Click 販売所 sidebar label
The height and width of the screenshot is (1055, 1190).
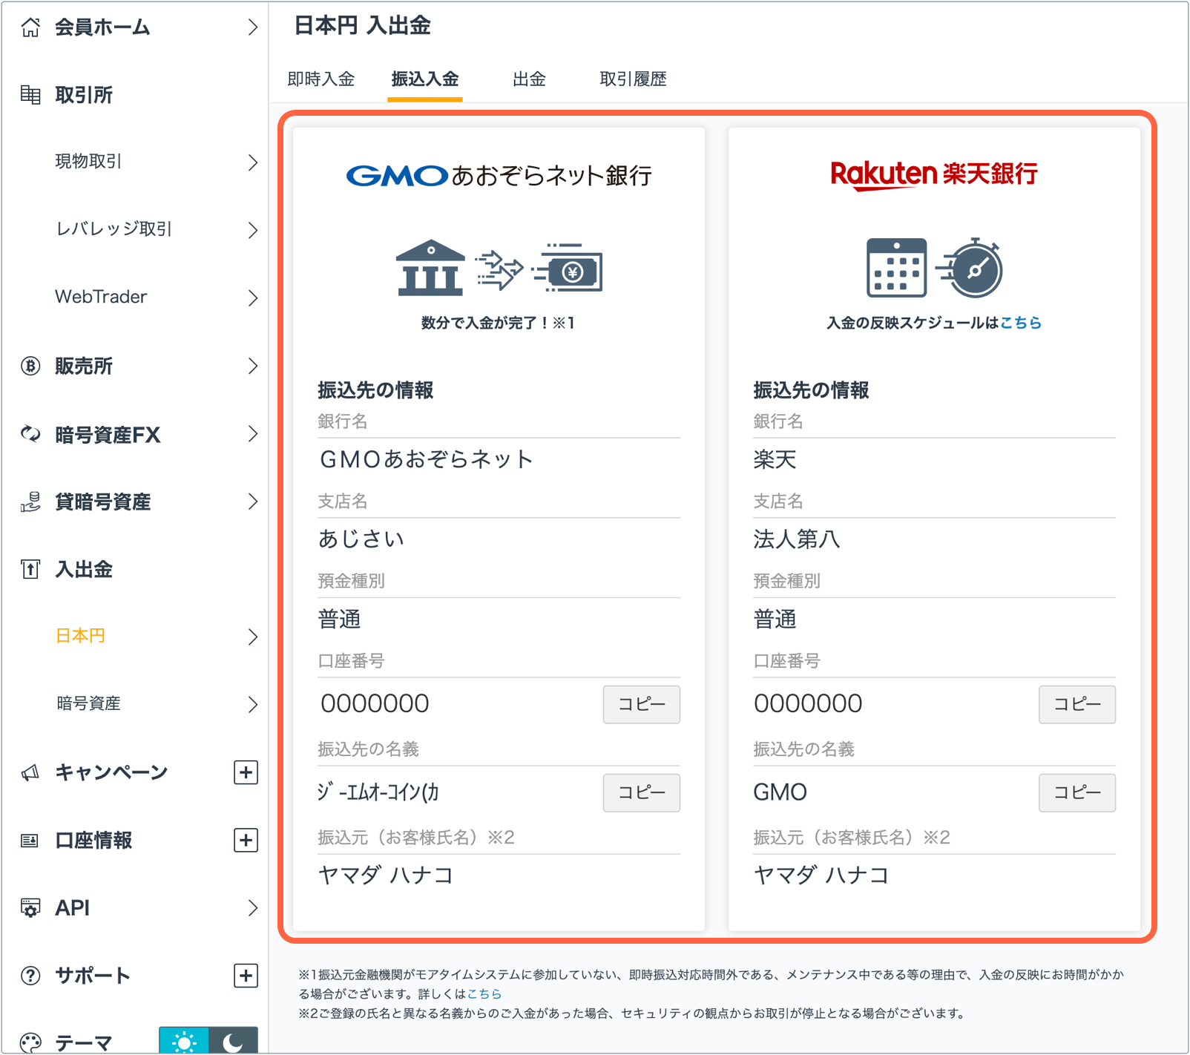pyautogui.click(x=84, y=366)
